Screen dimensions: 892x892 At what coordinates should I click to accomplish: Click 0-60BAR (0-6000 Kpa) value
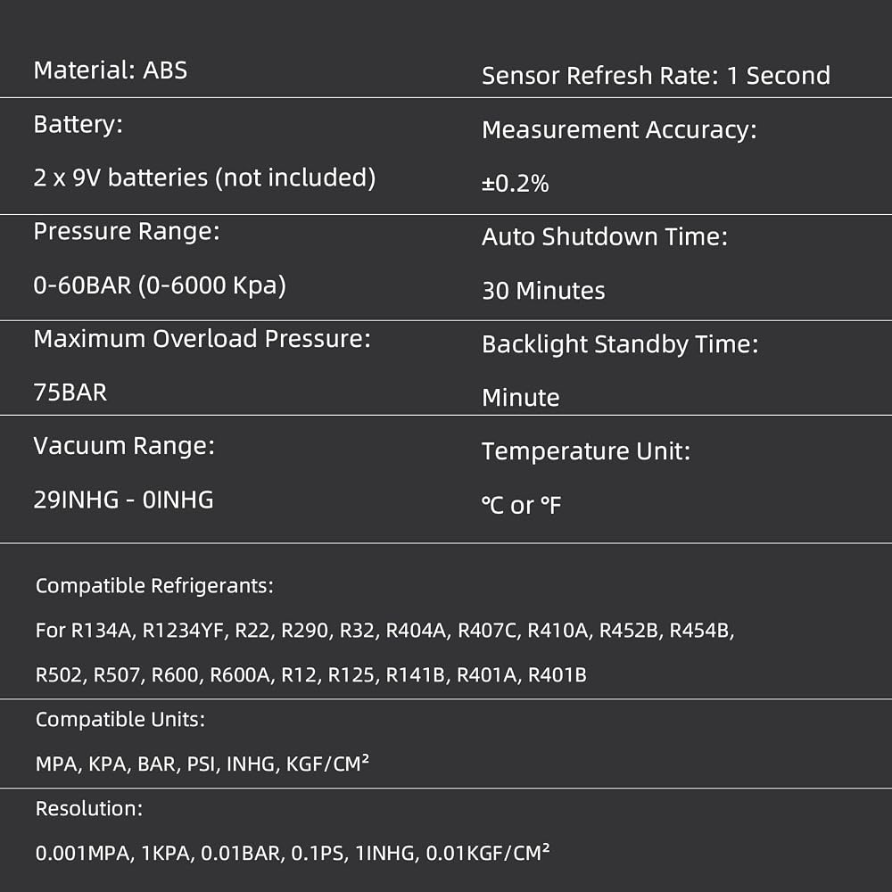point(160,285)
